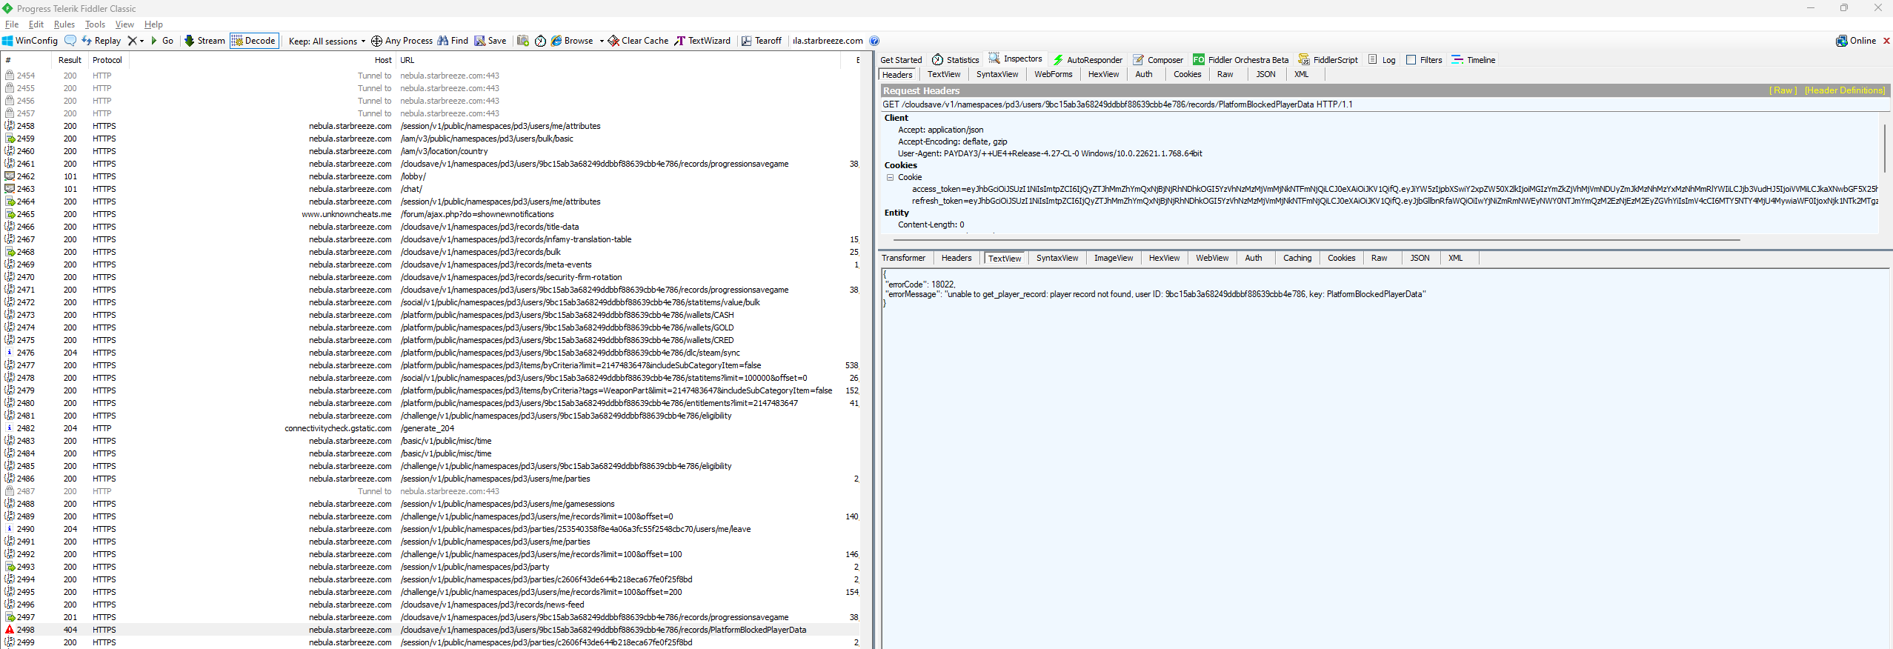Open the Help menu
Viewport: 1893px width, 649px height.
point(153,24)
